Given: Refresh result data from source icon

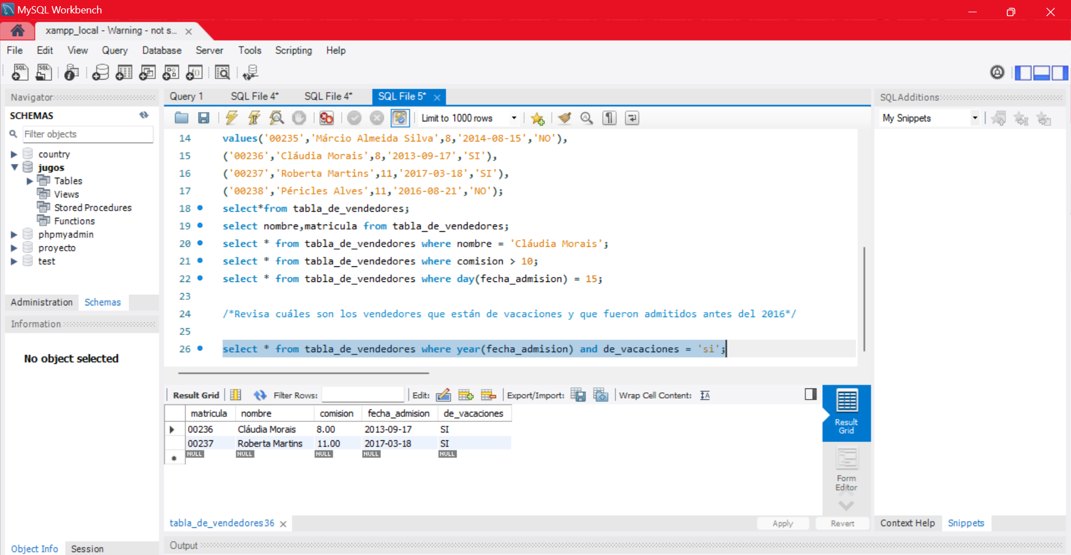Looking at the screenshot, I should tap(260, 395).
